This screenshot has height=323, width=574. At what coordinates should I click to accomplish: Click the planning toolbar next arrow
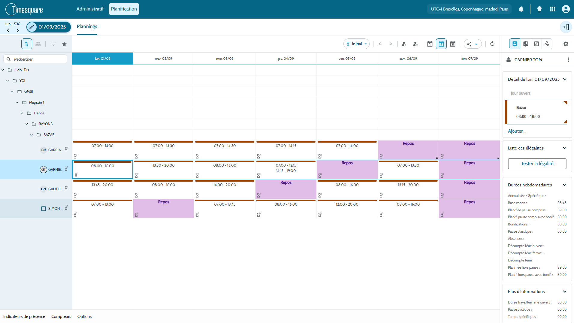(x=391, y=44)
